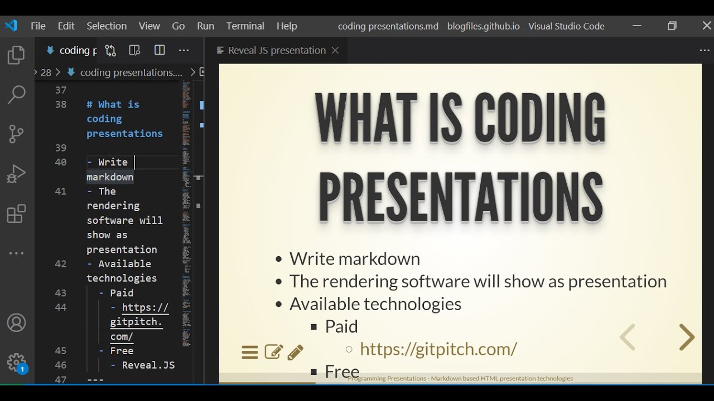Expand breadcrumb chevron after file name

coord(193,72)
